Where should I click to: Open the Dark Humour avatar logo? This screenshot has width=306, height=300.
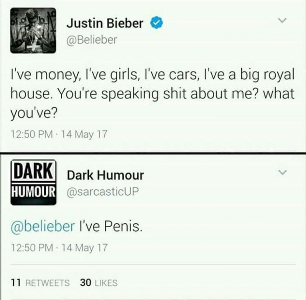point(33,183)
